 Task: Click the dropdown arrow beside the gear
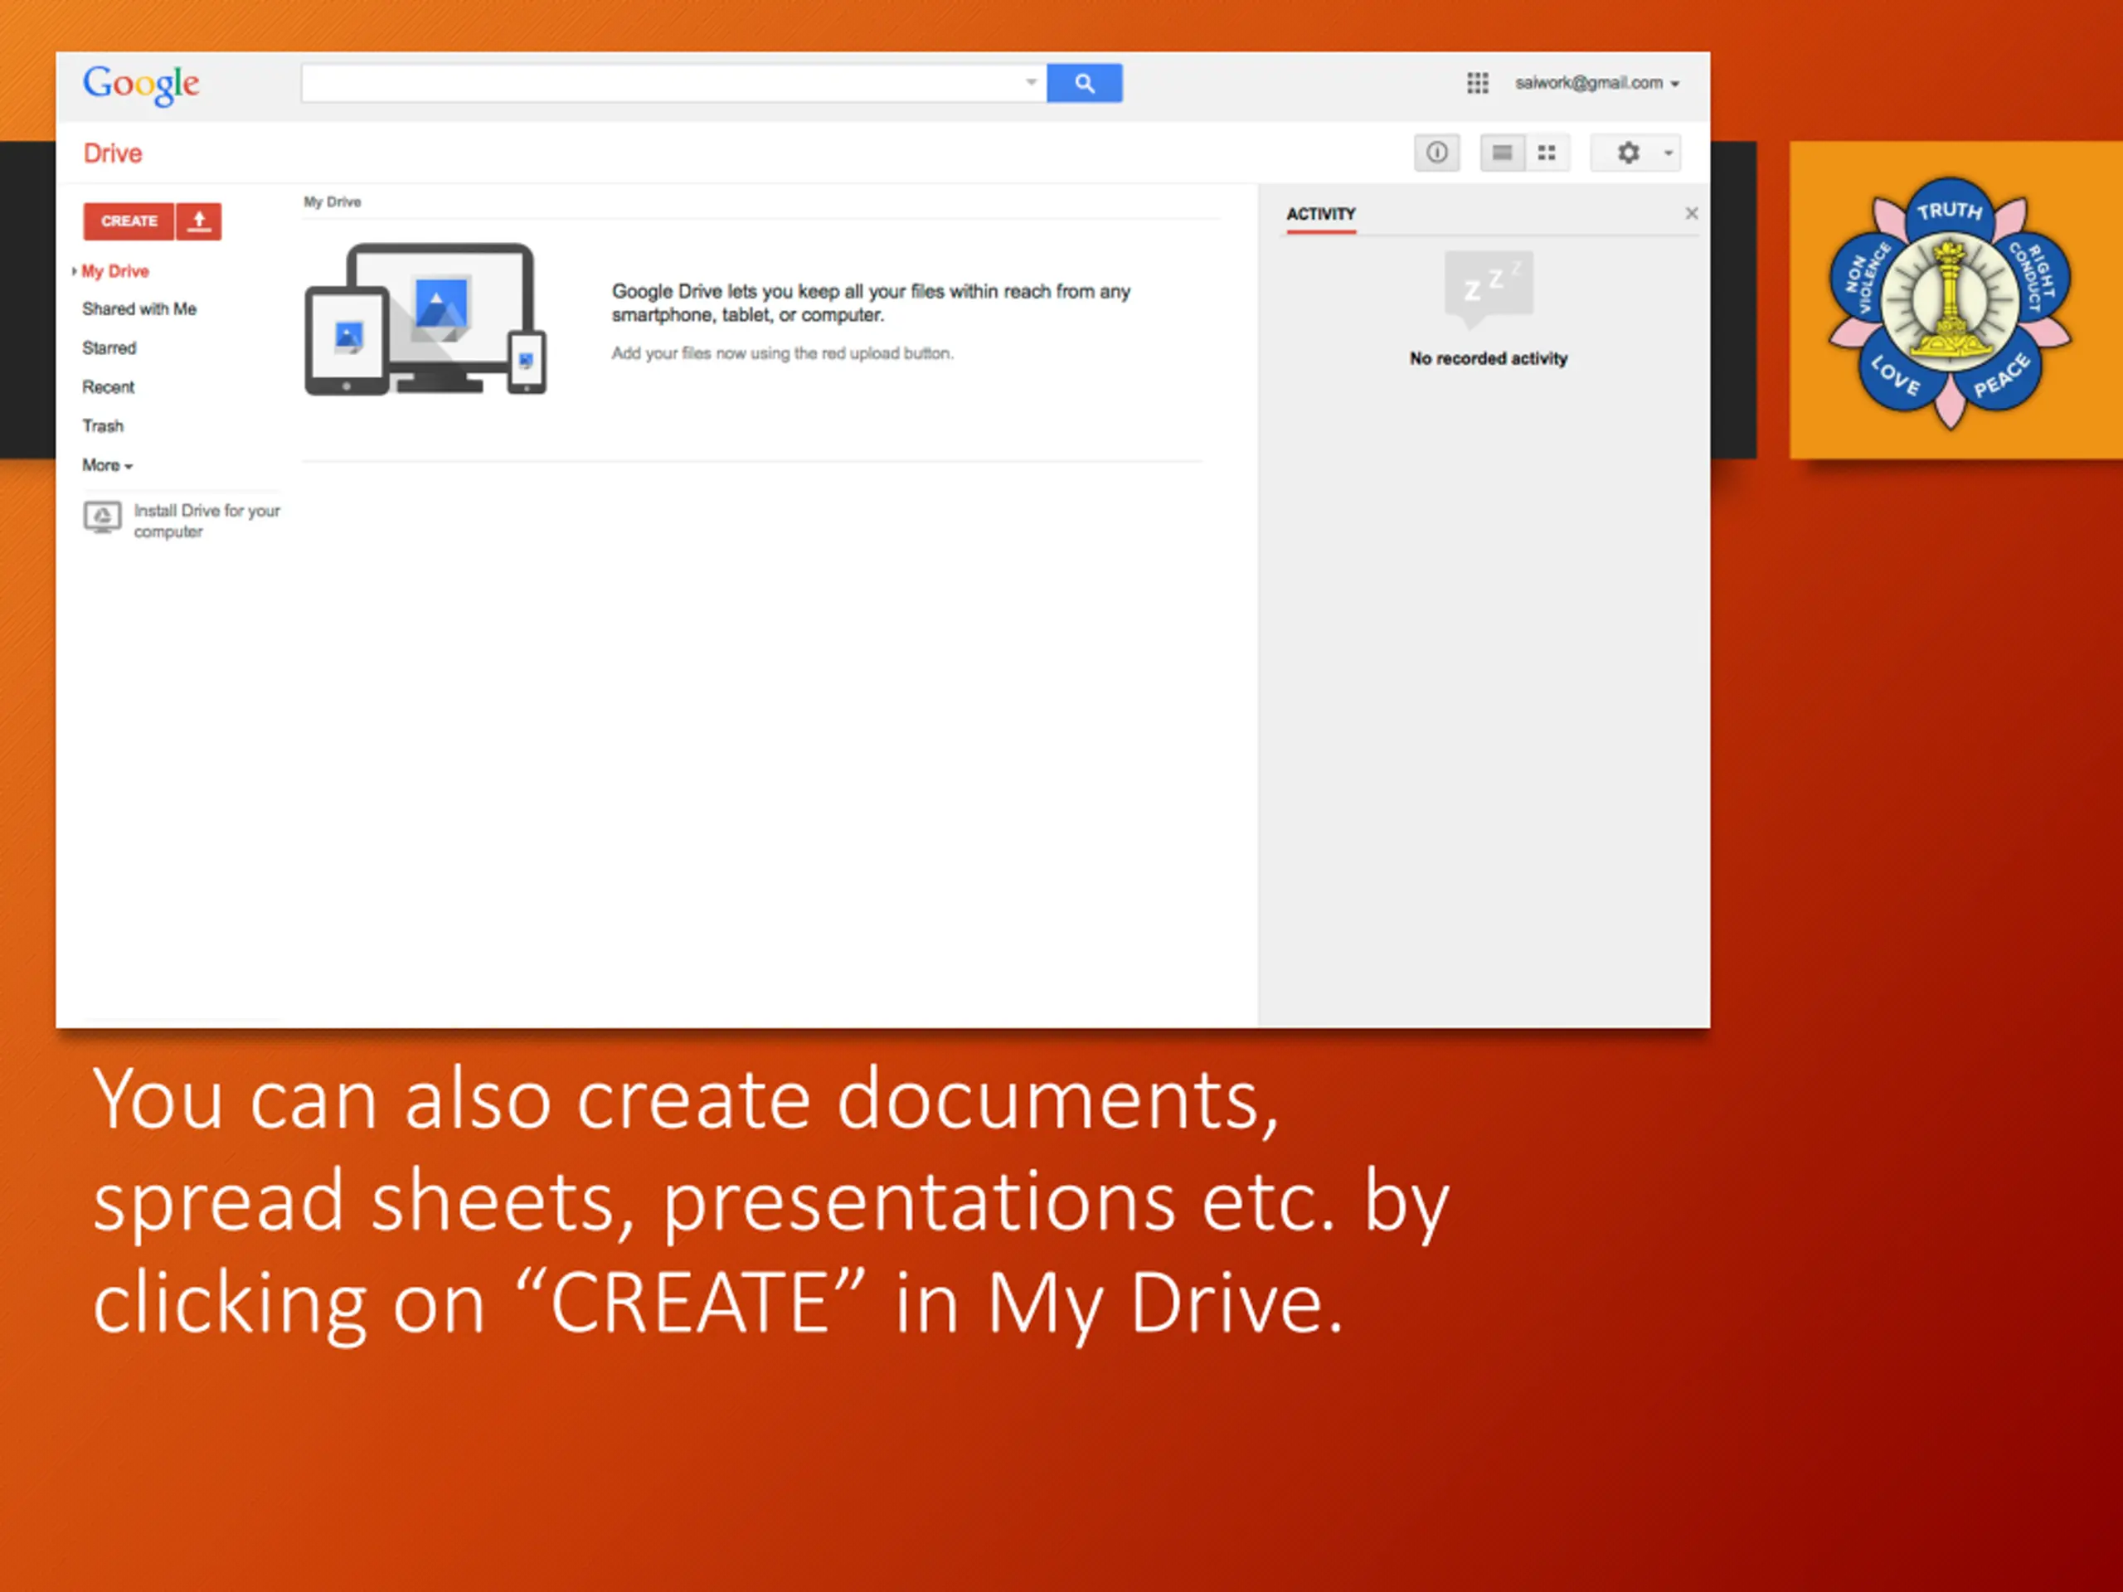(x=1668, y=153)
